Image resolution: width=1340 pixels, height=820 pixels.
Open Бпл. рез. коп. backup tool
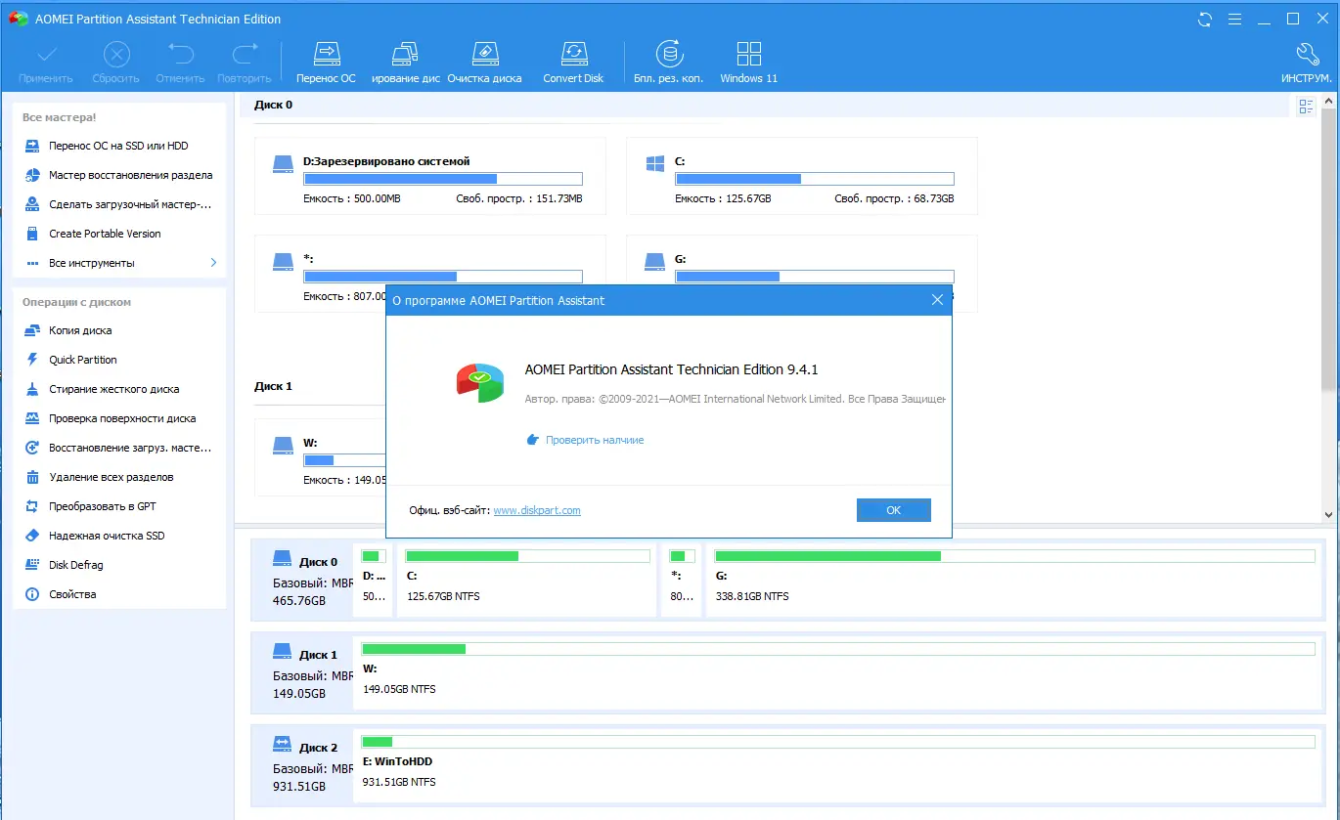[x=668, y=59]
